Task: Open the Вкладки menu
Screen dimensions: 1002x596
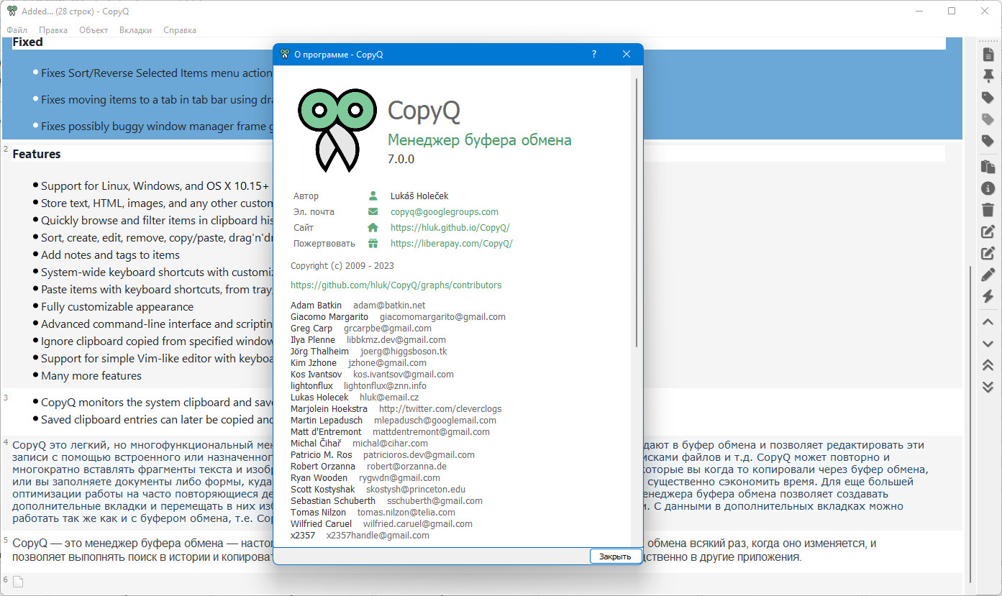Action: click(135, 30)
